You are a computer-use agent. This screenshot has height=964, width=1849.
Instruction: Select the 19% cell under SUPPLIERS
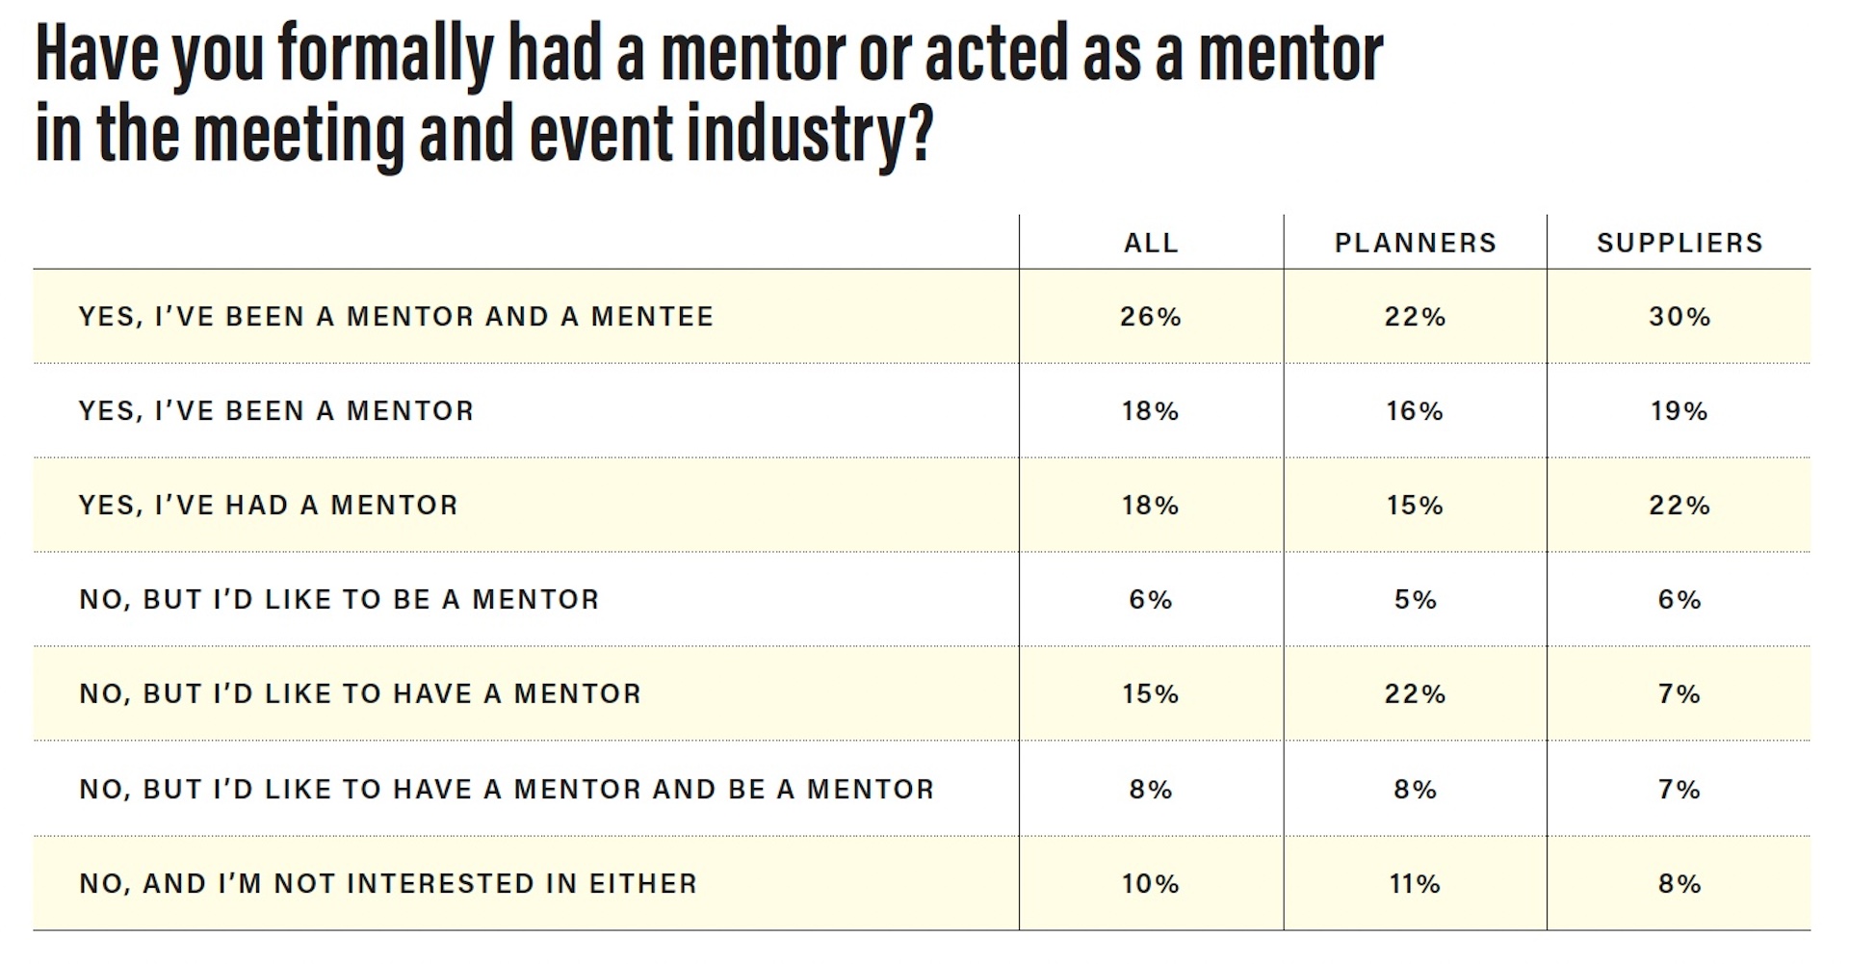(x=1680, y=411)
